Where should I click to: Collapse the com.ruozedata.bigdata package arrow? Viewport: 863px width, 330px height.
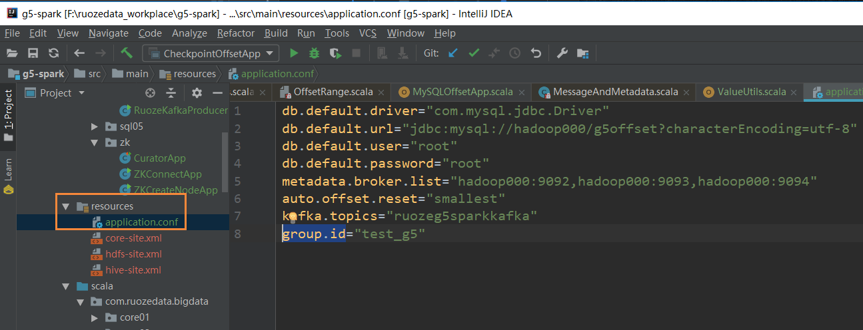click(x=80, y=302)
